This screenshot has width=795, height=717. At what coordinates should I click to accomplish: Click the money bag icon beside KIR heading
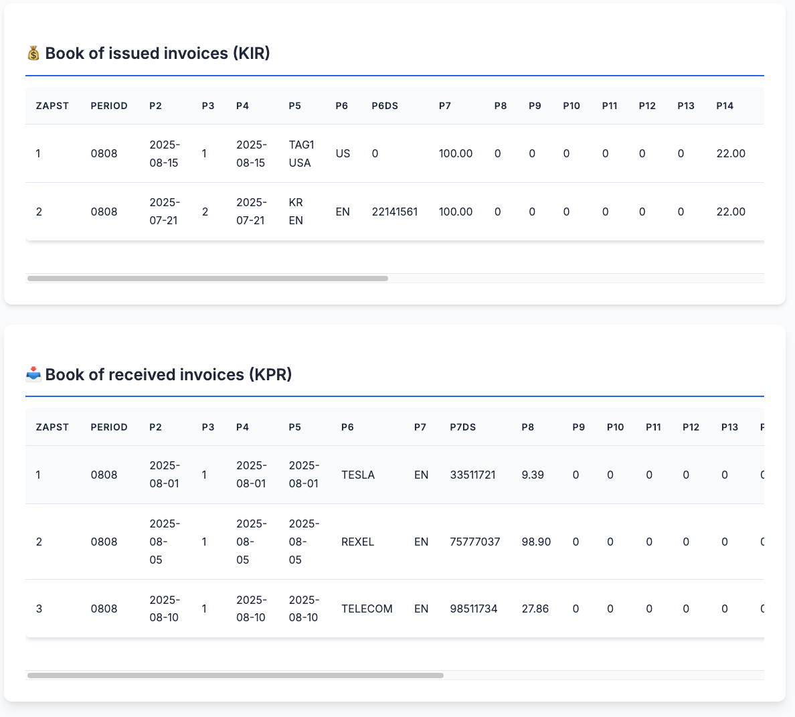[33, 54]
